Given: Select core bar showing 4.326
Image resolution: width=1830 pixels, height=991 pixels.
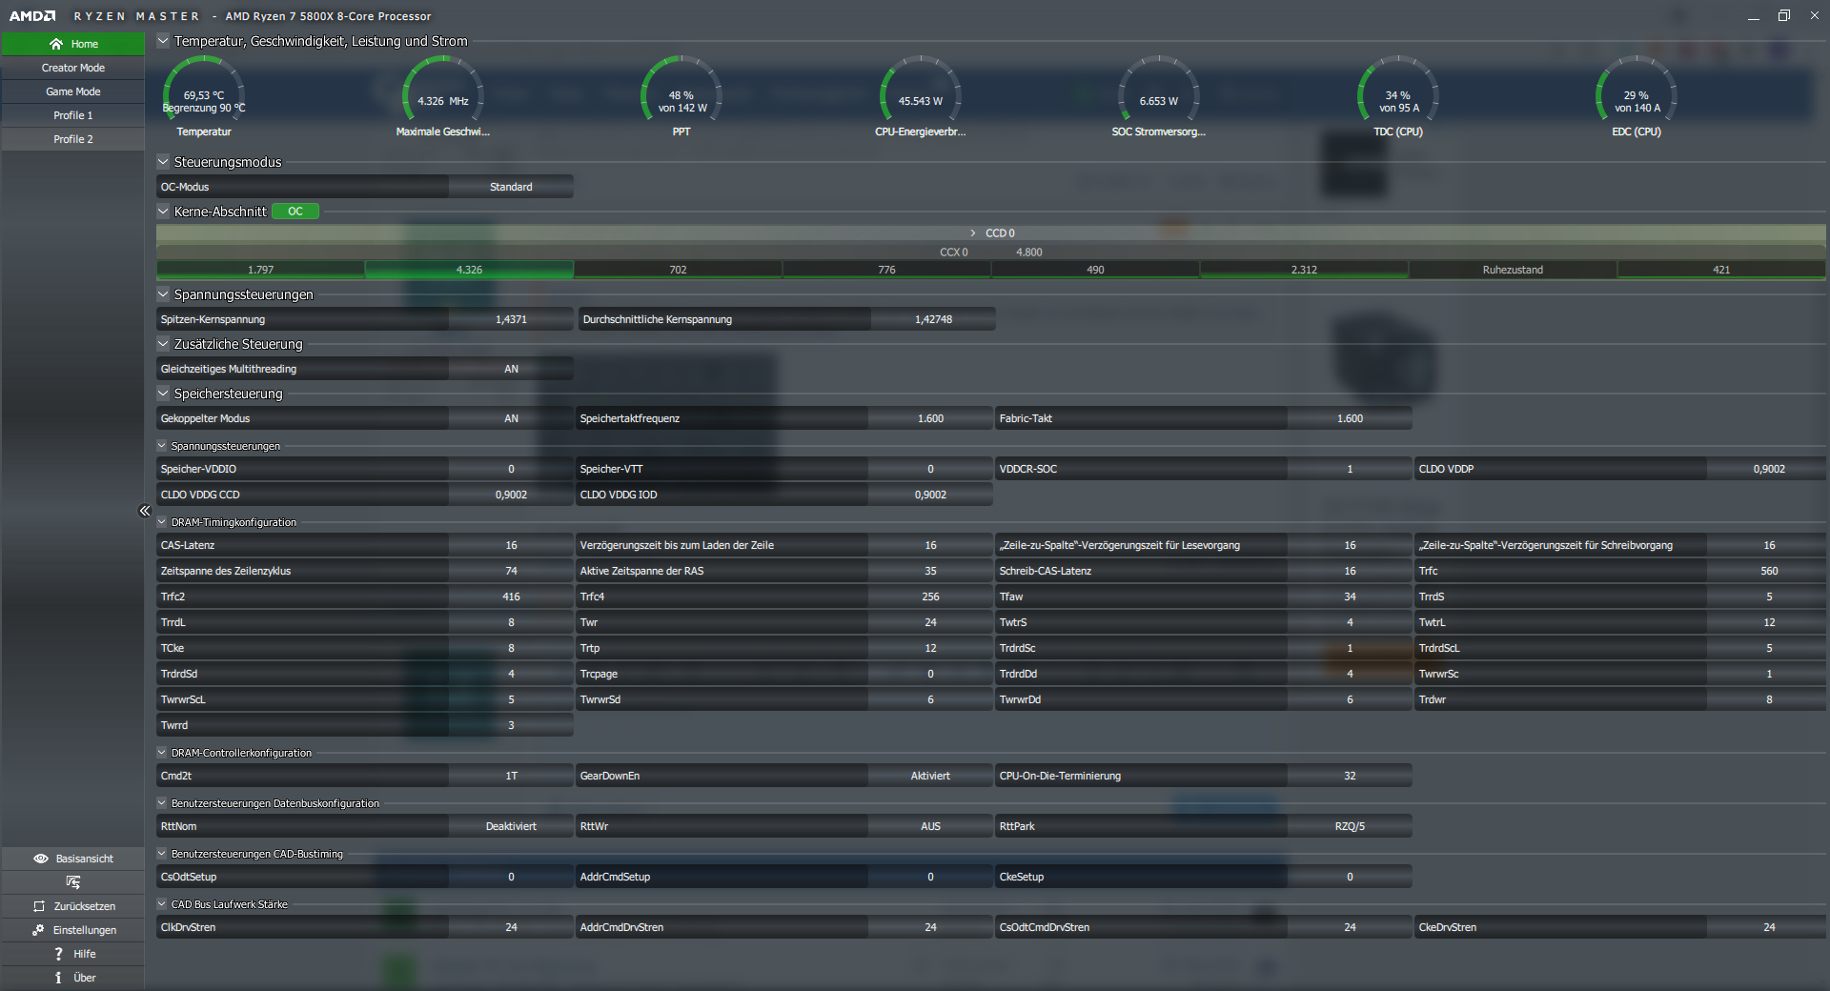Looking at the screenshot, I should point(469,270).
